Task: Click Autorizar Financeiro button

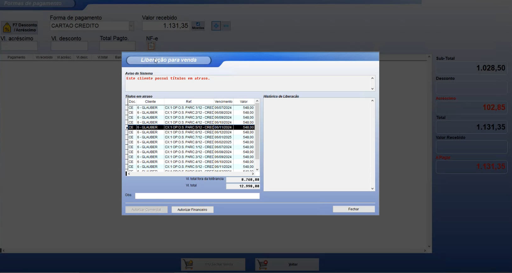Action: (192, 210)
